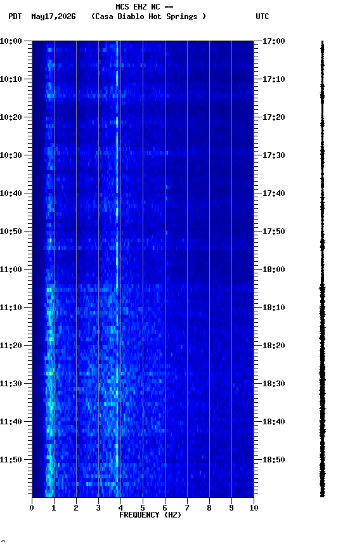Select the PDT timezone label
350x548 pixels.
15,16
